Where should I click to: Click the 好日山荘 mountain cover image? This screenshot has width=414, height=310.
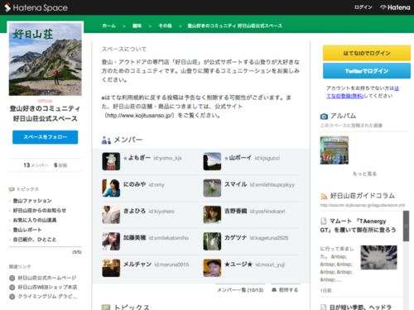[x=46, y=59]
